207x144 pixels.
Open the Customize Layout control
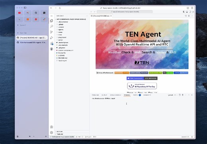(x=193, y=12)
